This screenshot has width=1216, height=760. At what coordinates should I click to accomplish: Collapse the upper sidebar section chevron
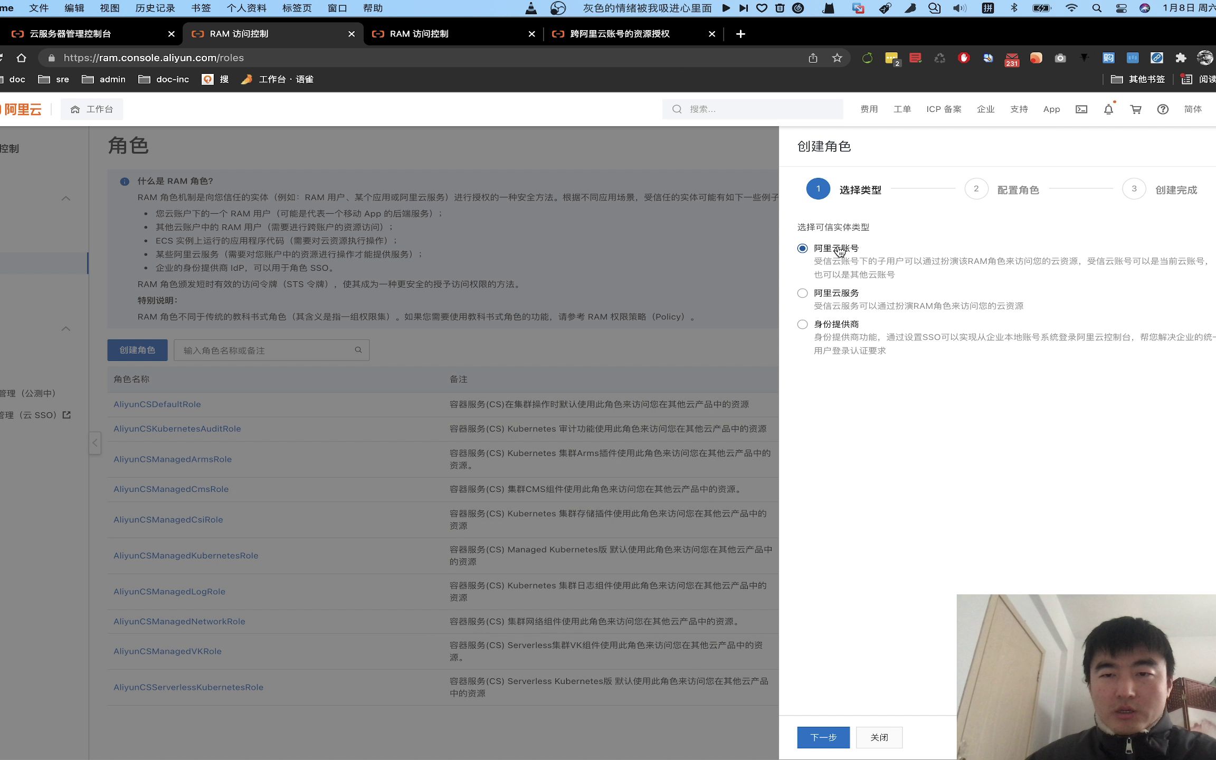[x=66, y=198]
